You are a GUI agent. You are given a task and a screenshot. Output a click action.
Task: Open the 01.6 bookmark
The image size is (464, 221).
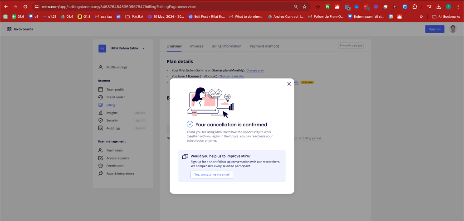(18, 17)
